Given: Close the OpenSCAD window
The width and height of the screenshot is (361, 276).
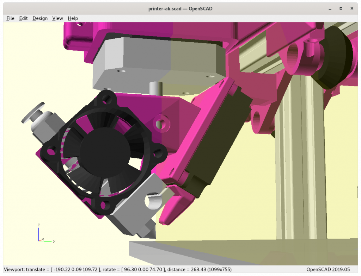Looking at the screenshot, I should 352,8.
